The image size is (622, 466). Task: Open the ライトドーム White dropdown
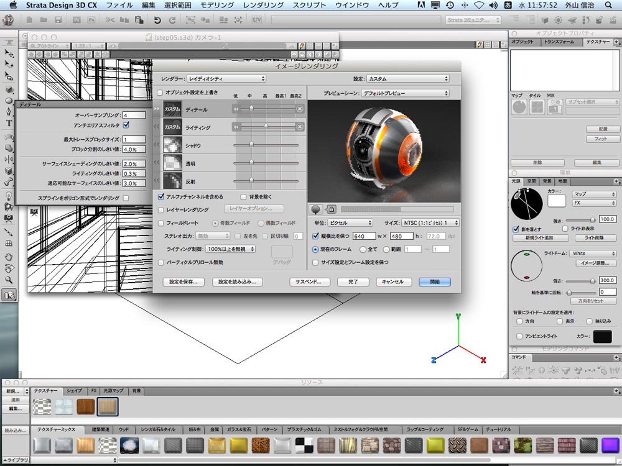(593, 254)
